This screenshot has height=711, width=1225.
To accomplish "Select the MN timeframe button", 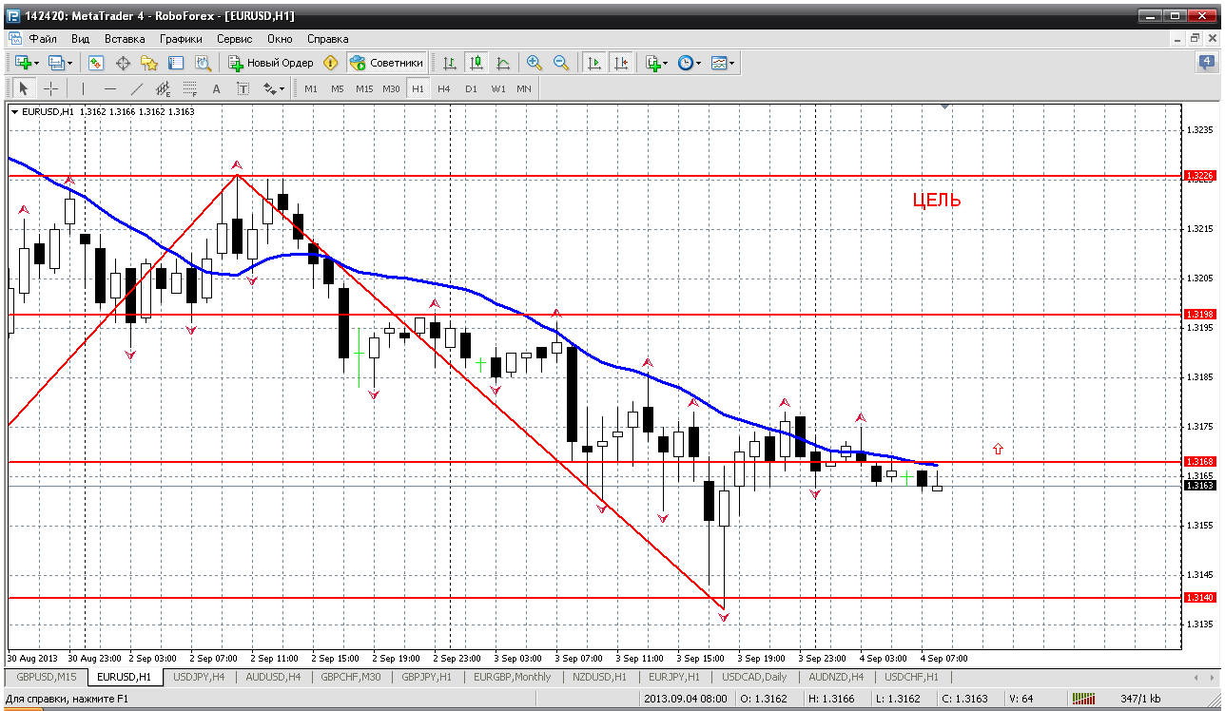I will pos(524,88).
